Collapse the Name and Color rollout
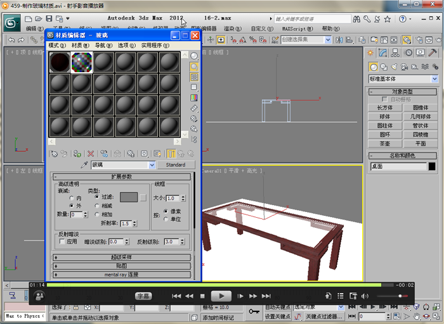This screenshot has width=444, height=324. click(402, 156)
